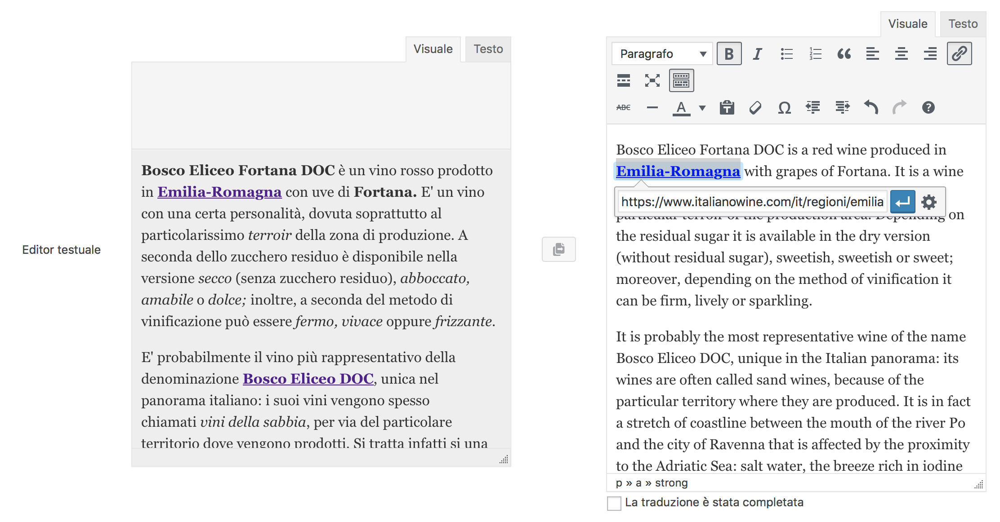Toggle distraction-free fullscreen mode
Viewport: 1000px width, 522px height.
pos(652,81)
